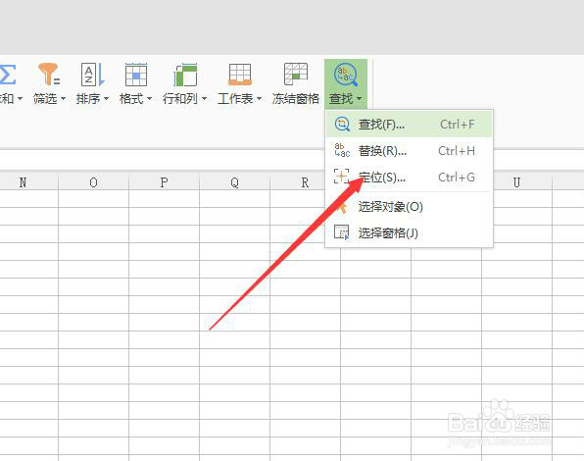Expand the 行和列 dropdown arrow
Viewport: 584px width, 461px height.
click(x=204, y=99)
